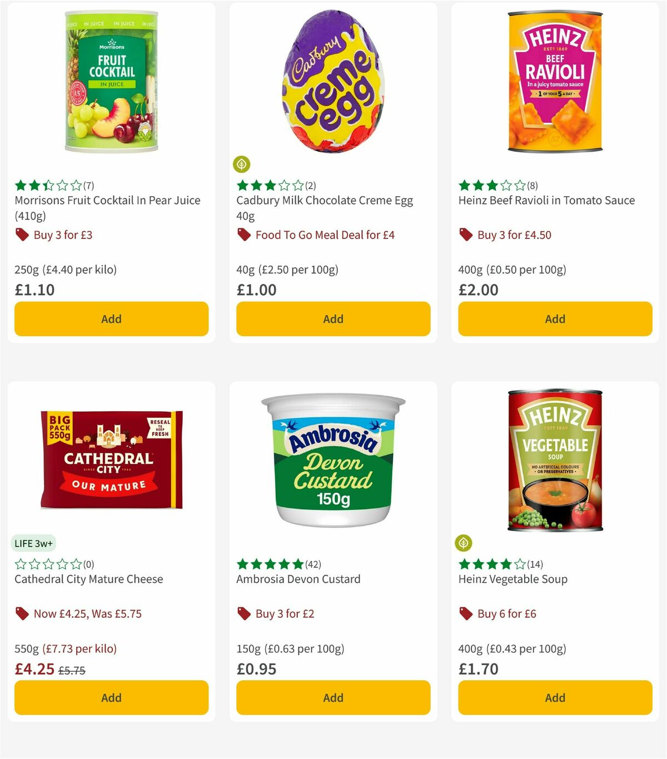Select the star rating on Ambrosia Devon Custard
This screenshot has height=759, width=667.
(270, 563)
